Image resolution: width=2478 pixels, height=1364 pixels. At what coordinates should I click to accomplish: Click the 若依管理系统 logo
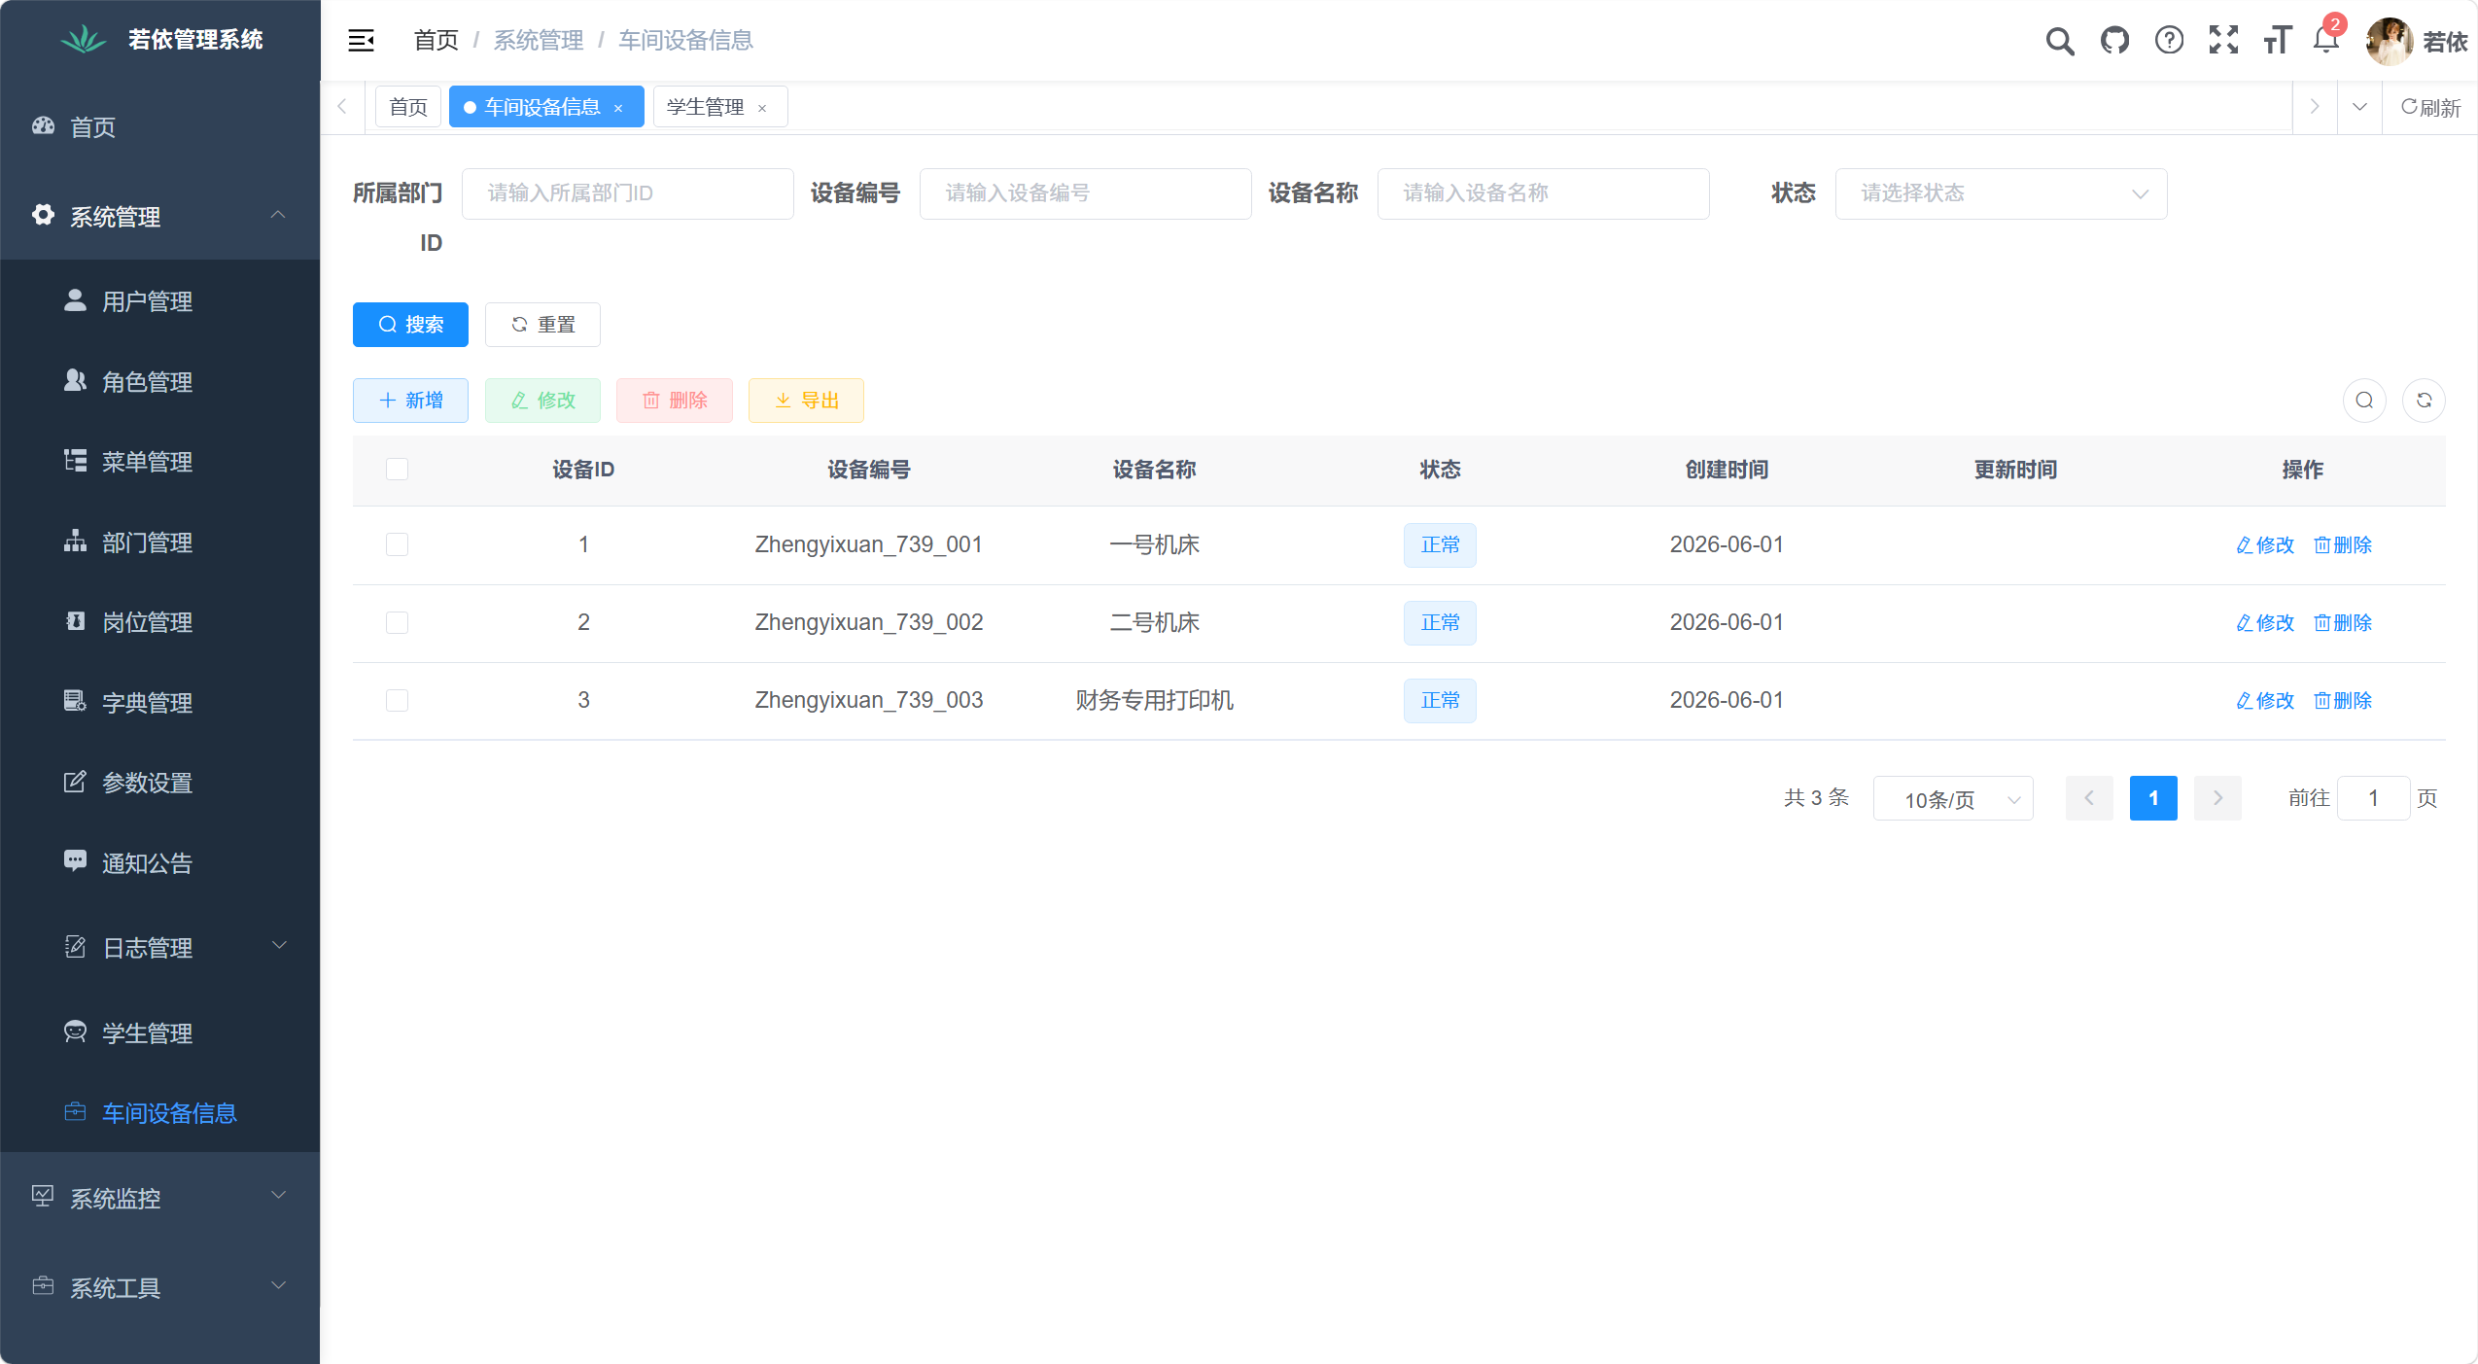coord(161,40)
